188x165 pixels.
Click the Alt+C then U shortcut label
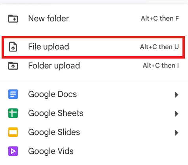click(x=160, y=47)
